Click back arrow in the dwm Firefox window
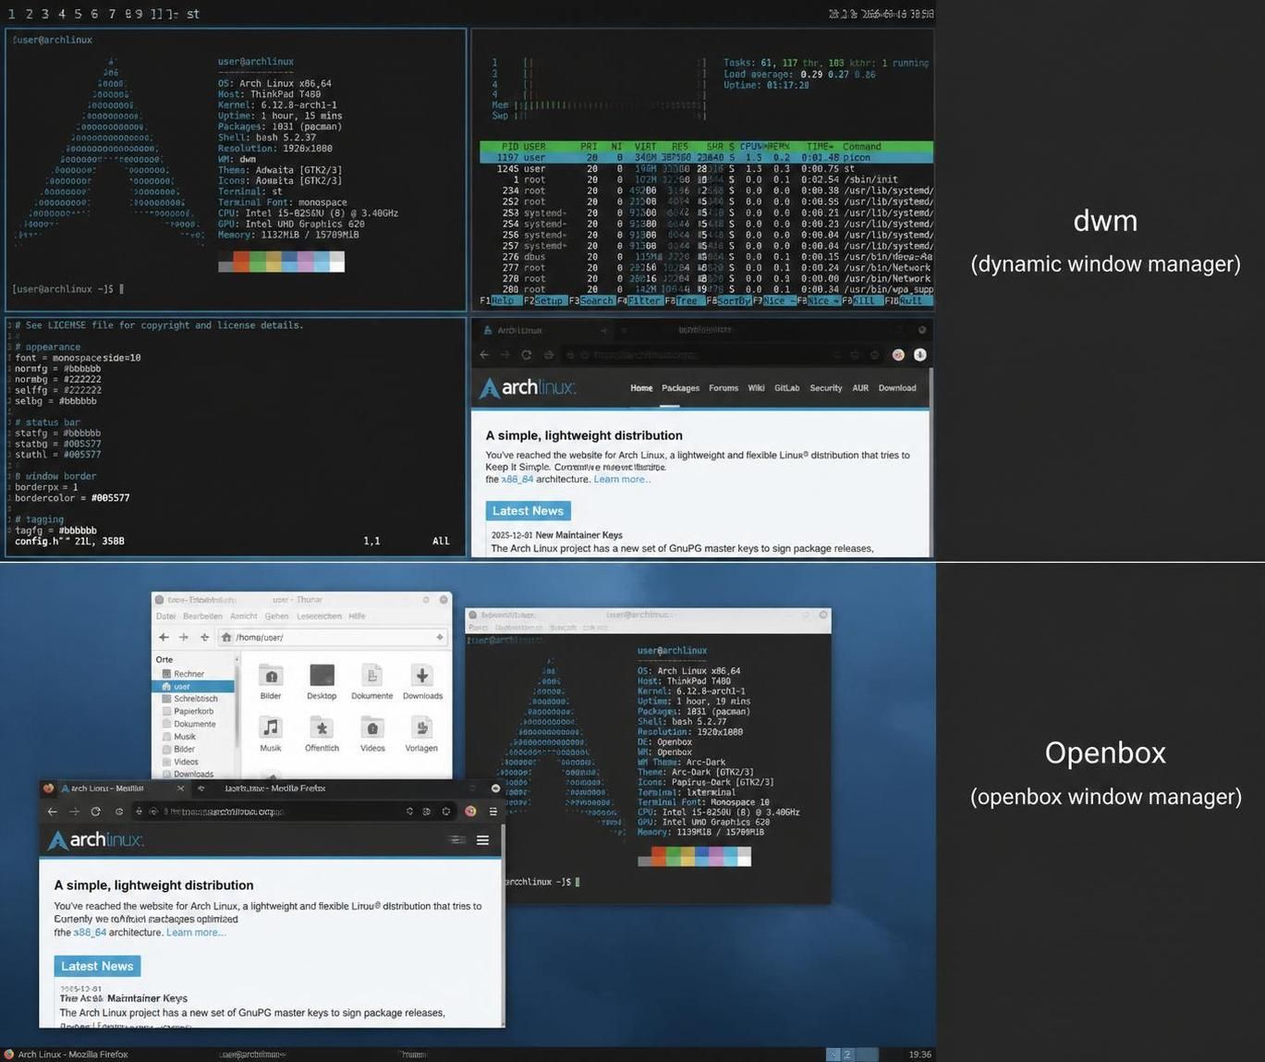The height and width of the screenshot is (1062, 1265). (x=484, y=355)
